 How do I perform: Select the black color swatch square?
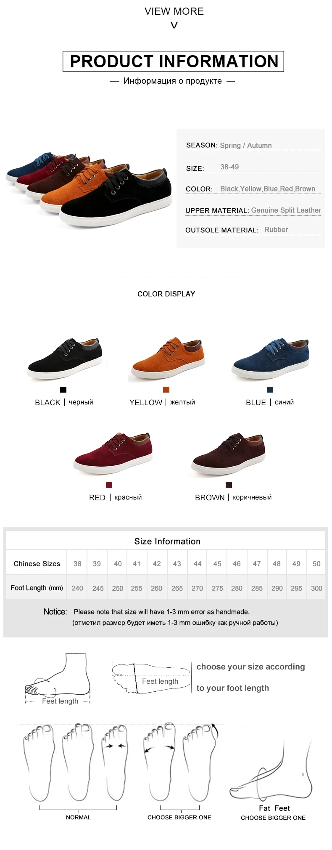click(x=63, y=390)
